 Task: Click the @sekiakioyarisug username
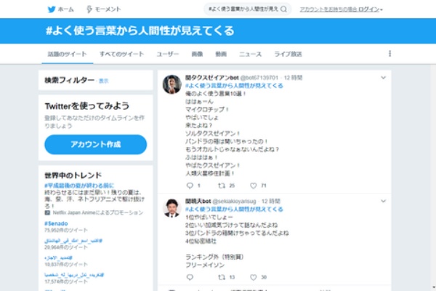click(x=234, y=201)
